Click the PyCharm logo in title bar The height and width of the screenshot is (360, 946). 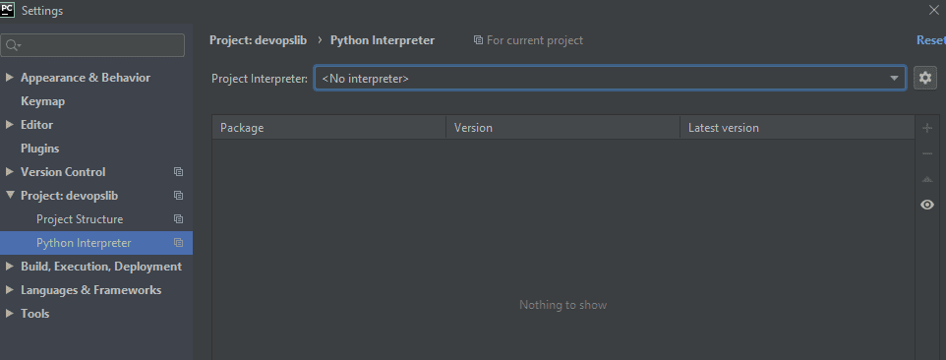coord(7,10)
